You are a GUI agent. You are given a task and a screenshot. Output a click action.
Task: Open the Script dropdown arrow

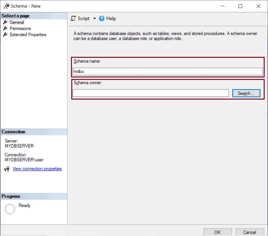(95, 18)
